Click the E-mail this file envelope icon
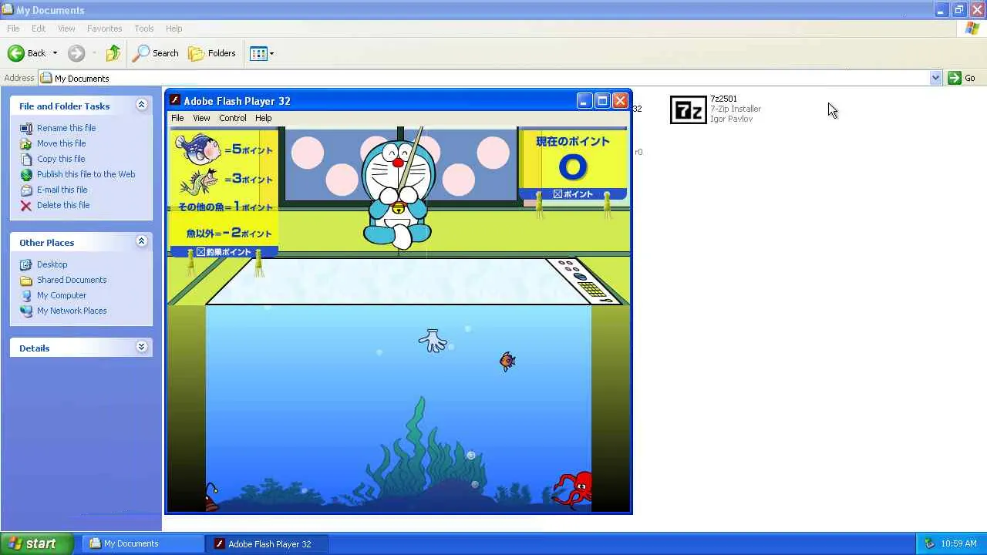Screen dimensions: 987x555 (x=26, y=190)
